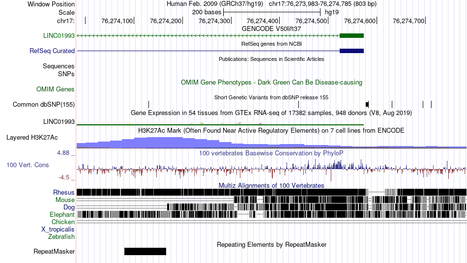The height and width of the screenshot is (263, 467).
Task: Click the black RepeatMasker element block
Action: [145, 251]
